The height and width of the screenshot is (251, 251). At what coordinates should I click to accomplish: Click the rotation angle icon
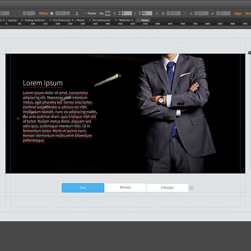pos(213,13)
